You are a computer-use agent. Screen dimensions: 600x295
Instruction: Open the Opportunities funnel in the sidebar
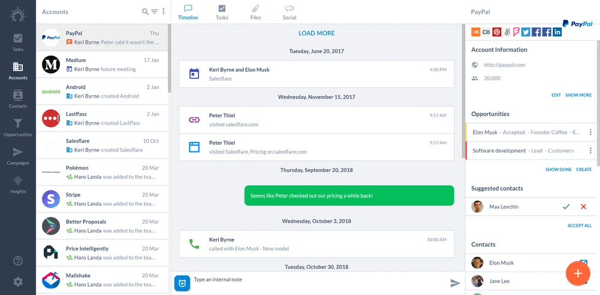click(17, 128)
